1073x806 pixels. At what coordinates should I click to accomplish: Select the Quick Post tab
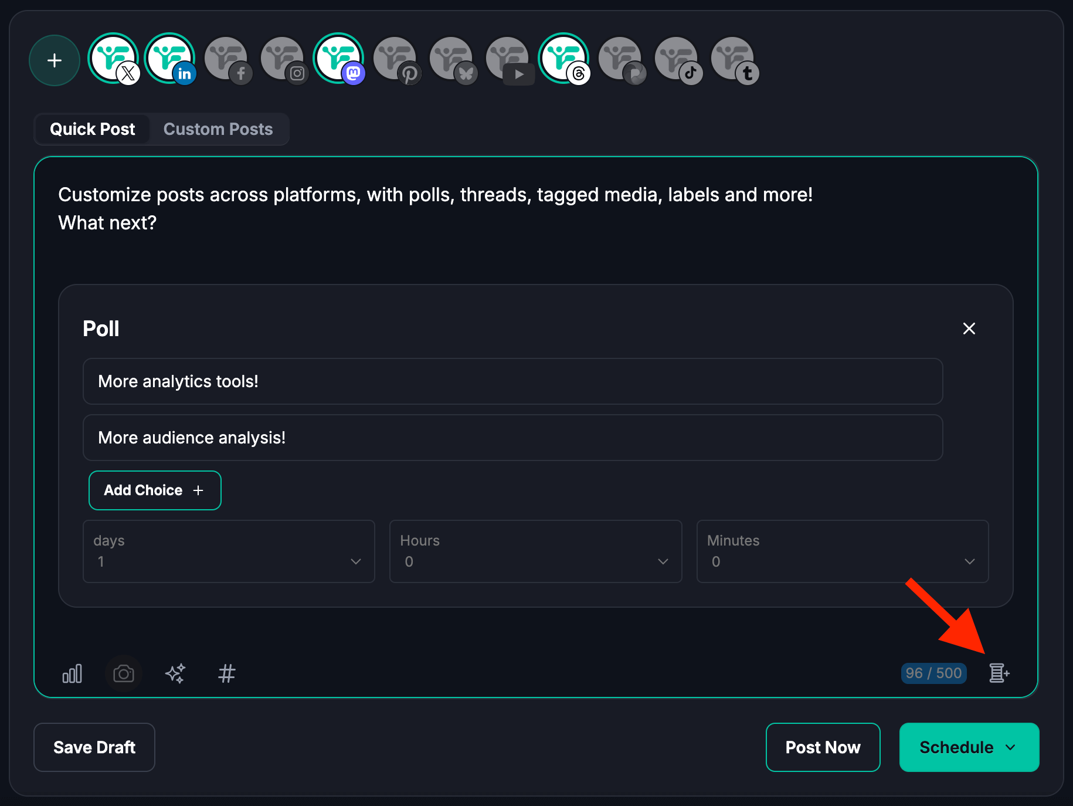(x=93, y=129)
